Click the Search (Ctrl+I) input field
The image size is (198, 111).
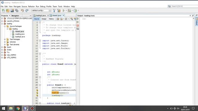pos(185,6)
